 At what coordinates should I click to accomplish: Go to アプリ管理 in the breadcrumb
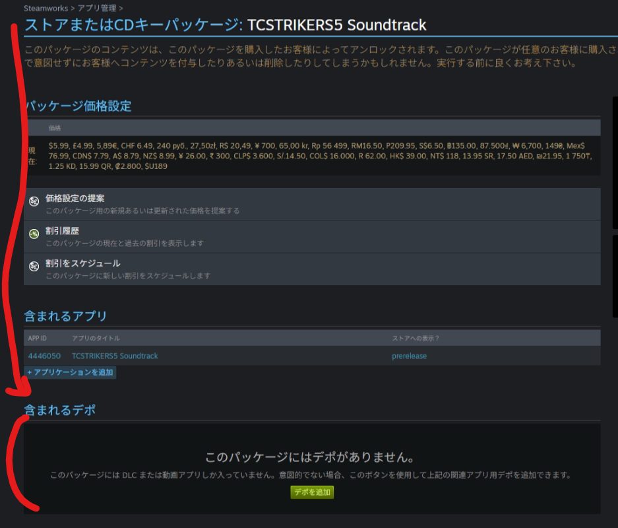pos(96,9)
